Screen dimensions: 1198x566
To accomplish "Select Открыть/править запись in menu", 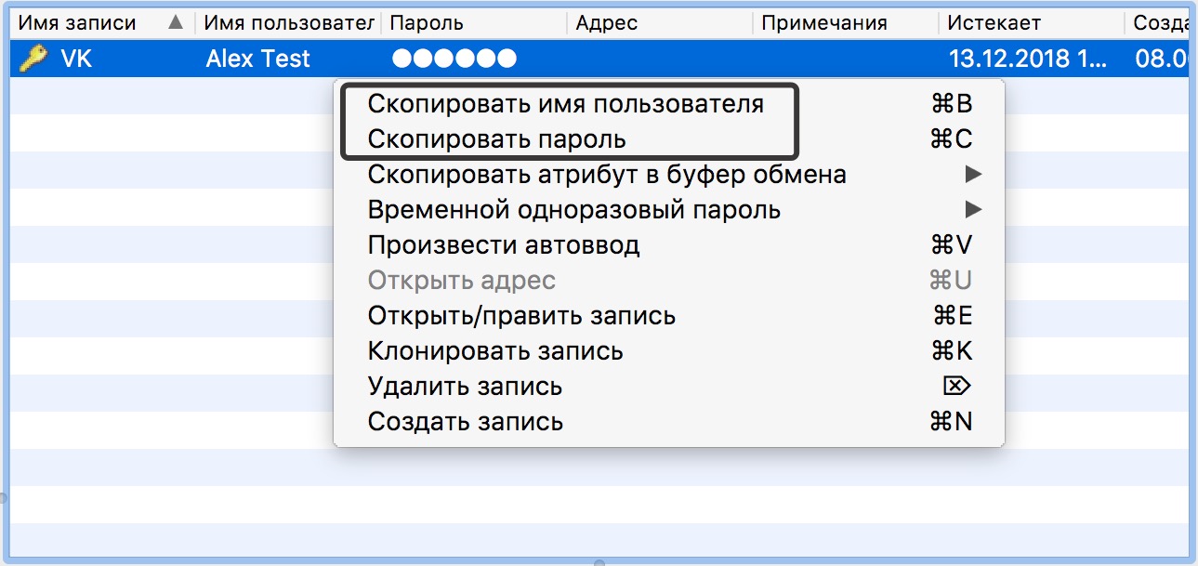I will point(521,316).
